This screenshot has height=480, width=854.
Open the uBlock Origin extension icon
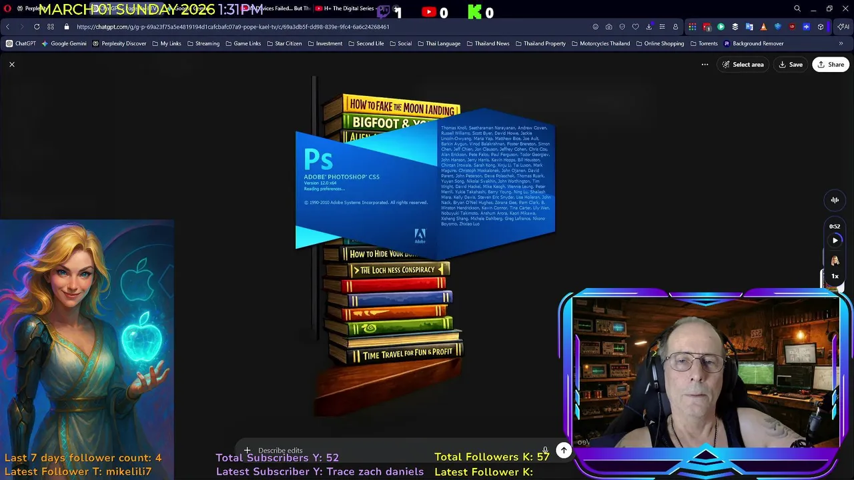792,27
